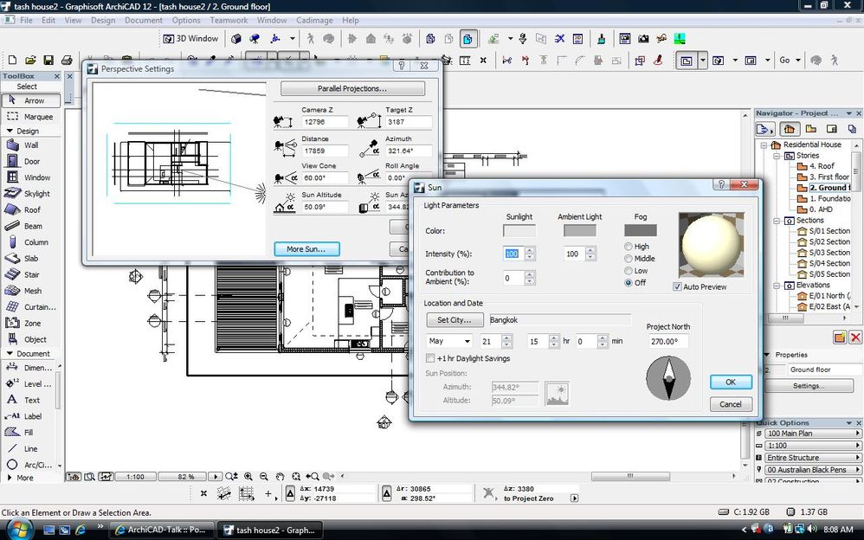864x540 pixels.
Task: Click the Sunlight color swatch
Action: pyautogui.click(x=519, y=231)
